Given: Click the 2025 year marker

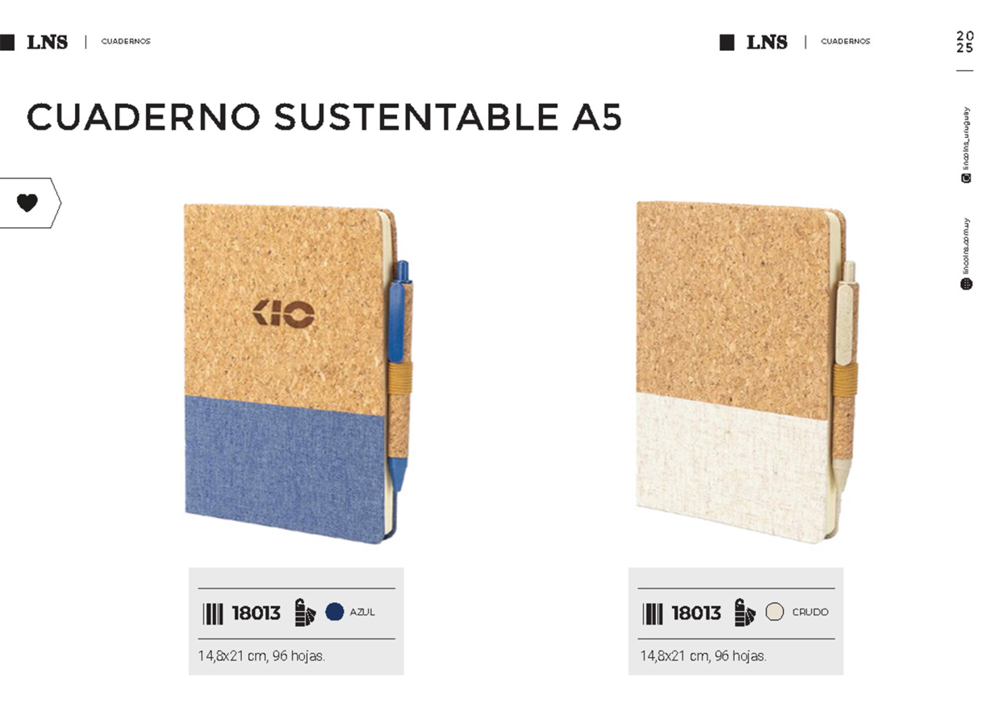Looking at the screenshot, I should tap(965, 42).
